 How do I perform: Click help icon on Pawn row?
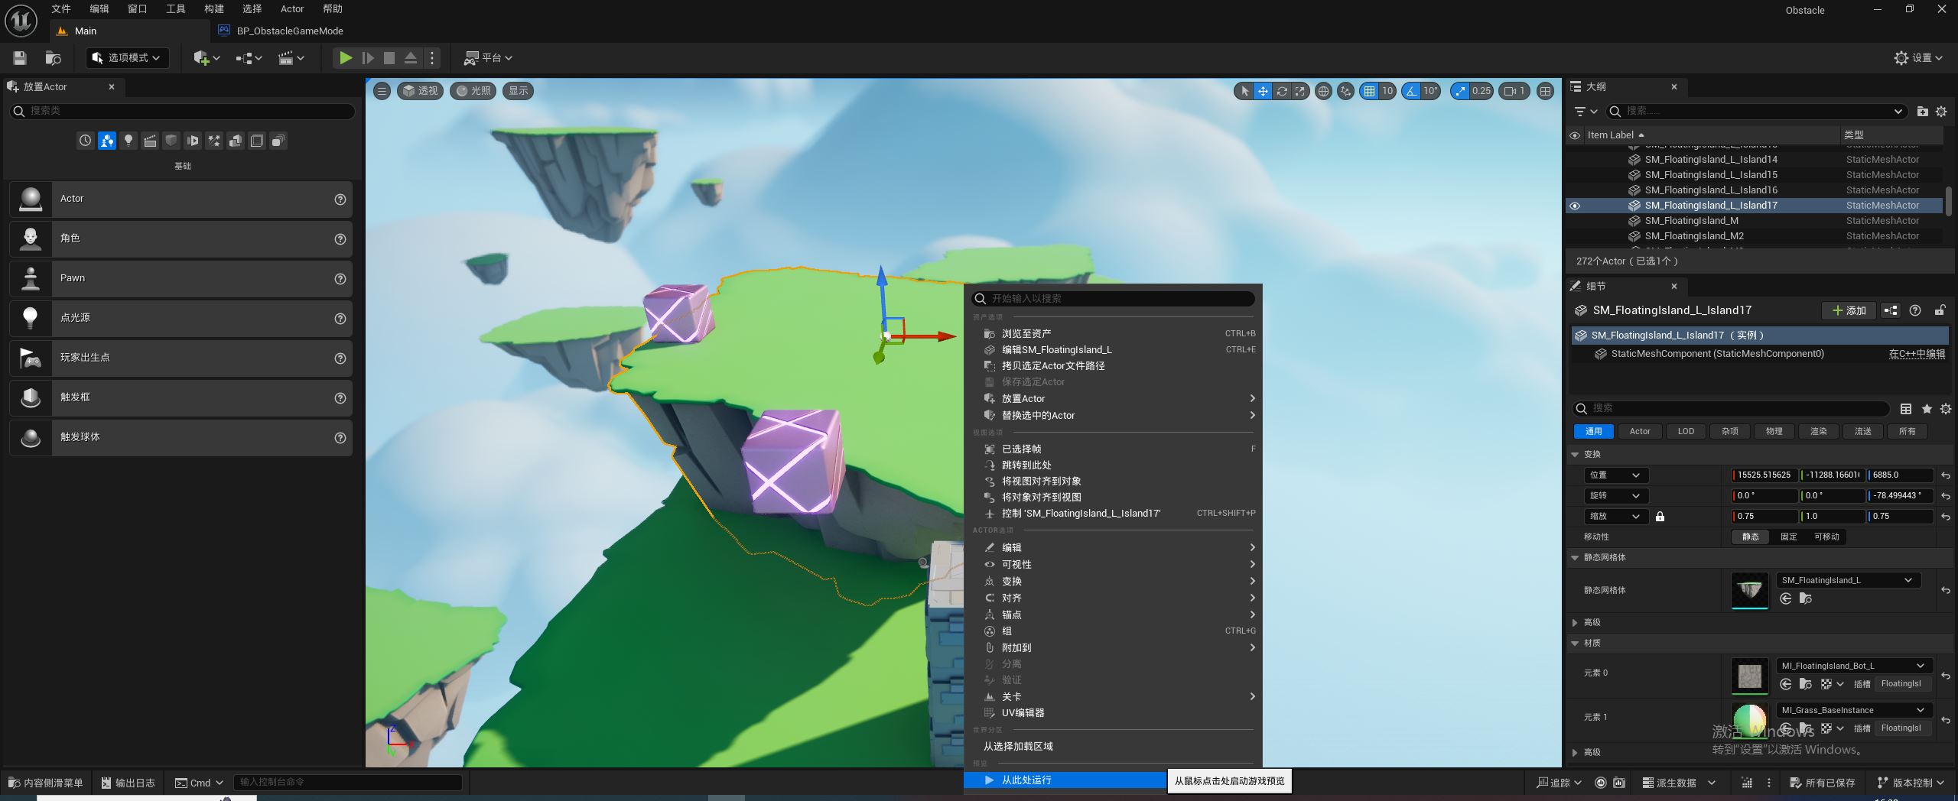click(x=340, y=279)
